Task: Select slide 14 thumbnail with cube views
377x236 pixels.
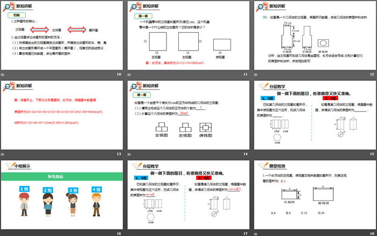Action: coord(188,115)
